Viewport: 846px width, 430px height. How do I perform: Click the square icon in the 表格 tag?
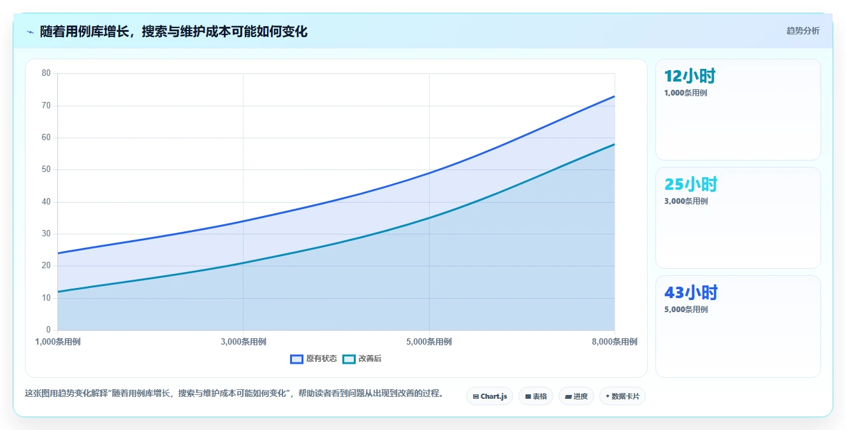point(528,396)
